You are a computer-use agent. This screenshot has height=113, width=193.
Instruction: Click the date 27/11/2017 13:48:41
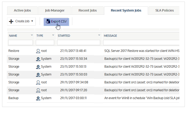point(73,51)
